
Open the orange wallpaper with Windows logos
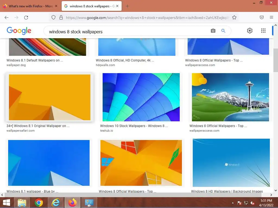pyautogui.click(x=141, y=163)
